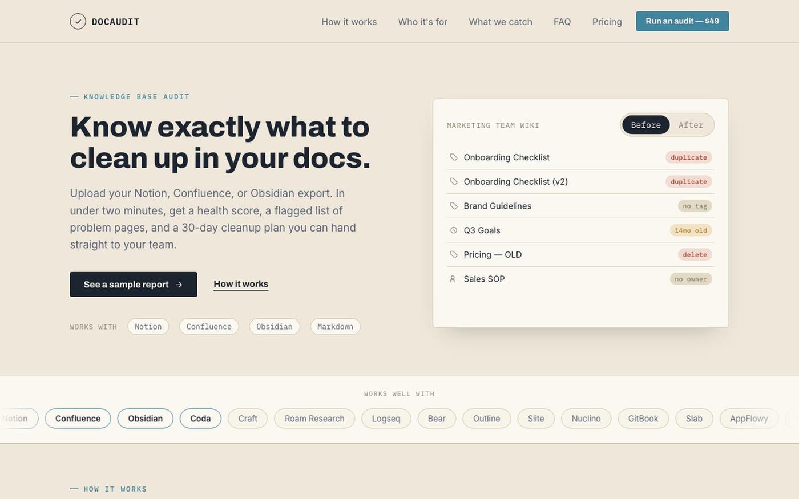Viewport: 799px width, 499px height.
Task: Click the no tag badge on Brand Guidelines
Action: pyautogui.click(x=695, y=206)
